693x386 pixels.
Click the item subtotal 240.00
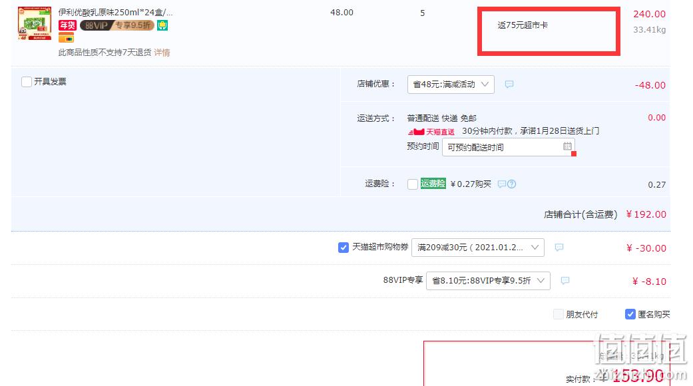tap(649, 14)
